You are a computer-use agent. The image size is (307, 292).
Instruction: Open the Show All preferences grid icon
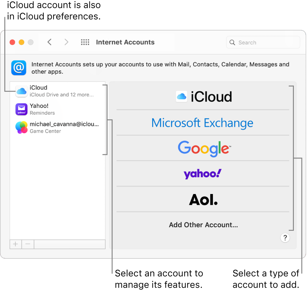(85, 42)
